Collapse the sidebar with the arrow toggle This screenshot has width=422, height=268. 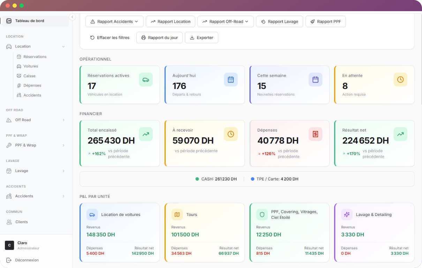coord(73,17)
